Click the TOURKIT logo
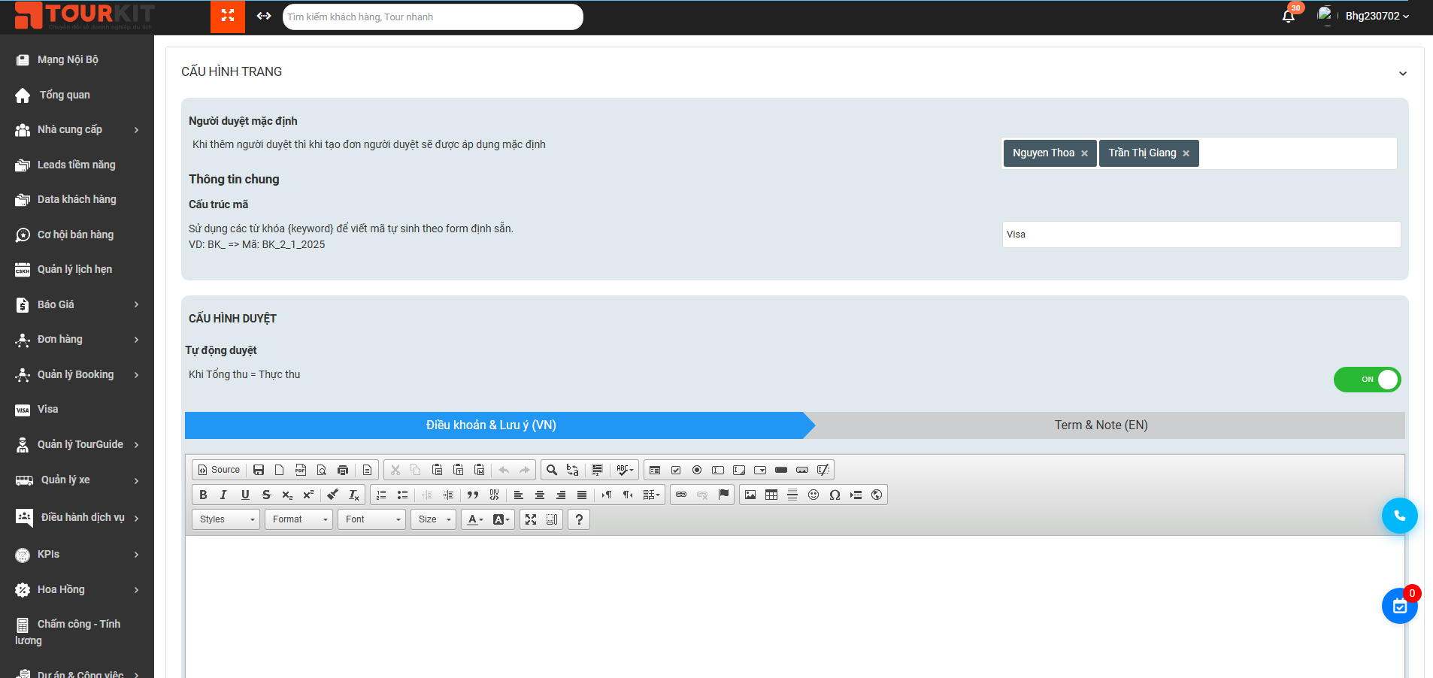 84,16
